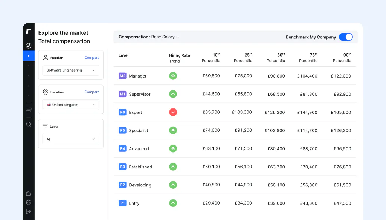386x220 pixels.
Task: Click Compare link next to Position
Action: (92, 58)
